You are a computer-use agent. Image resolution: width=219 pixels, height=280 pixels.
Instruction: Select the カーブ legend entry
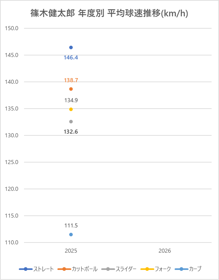(188, 269)
